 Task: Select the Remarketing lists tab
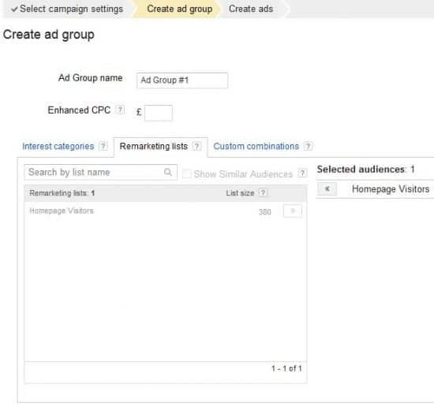[154, 146]
